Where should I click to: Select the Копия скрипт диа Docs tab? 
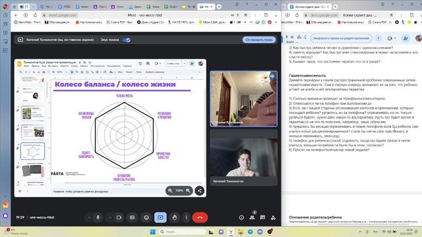[309, 7]
